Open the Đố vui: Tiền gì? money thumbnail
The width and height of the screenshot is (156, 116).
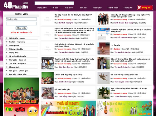(47, 93)
